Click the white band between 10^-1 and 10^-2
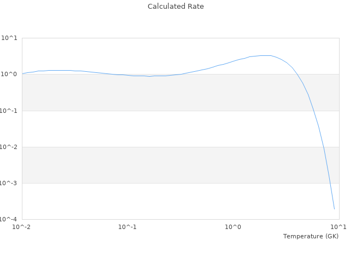The image size is (350, 263). click(x=164, y=129)
